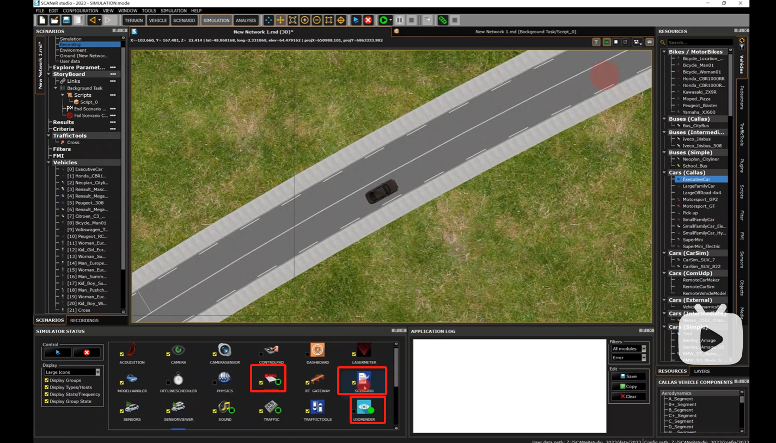Click the Clear button in Application Log
Viewport: 776px width, 443px height.
tap(628, 396)
